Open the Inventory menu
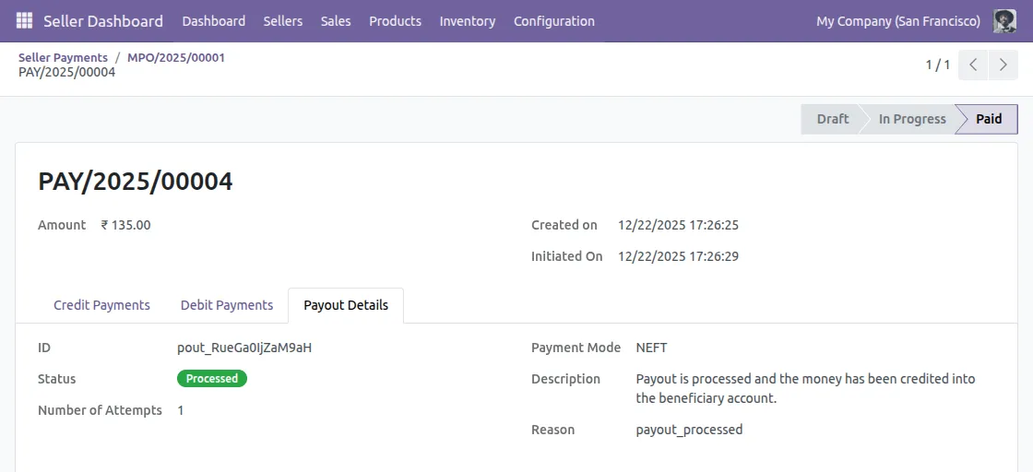This screenshot has width=1033, height=472. [468, 21]
